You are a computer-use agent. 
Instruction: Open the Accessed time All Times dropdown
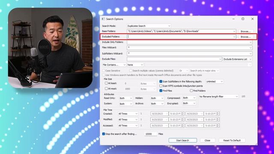click(128, 125)
